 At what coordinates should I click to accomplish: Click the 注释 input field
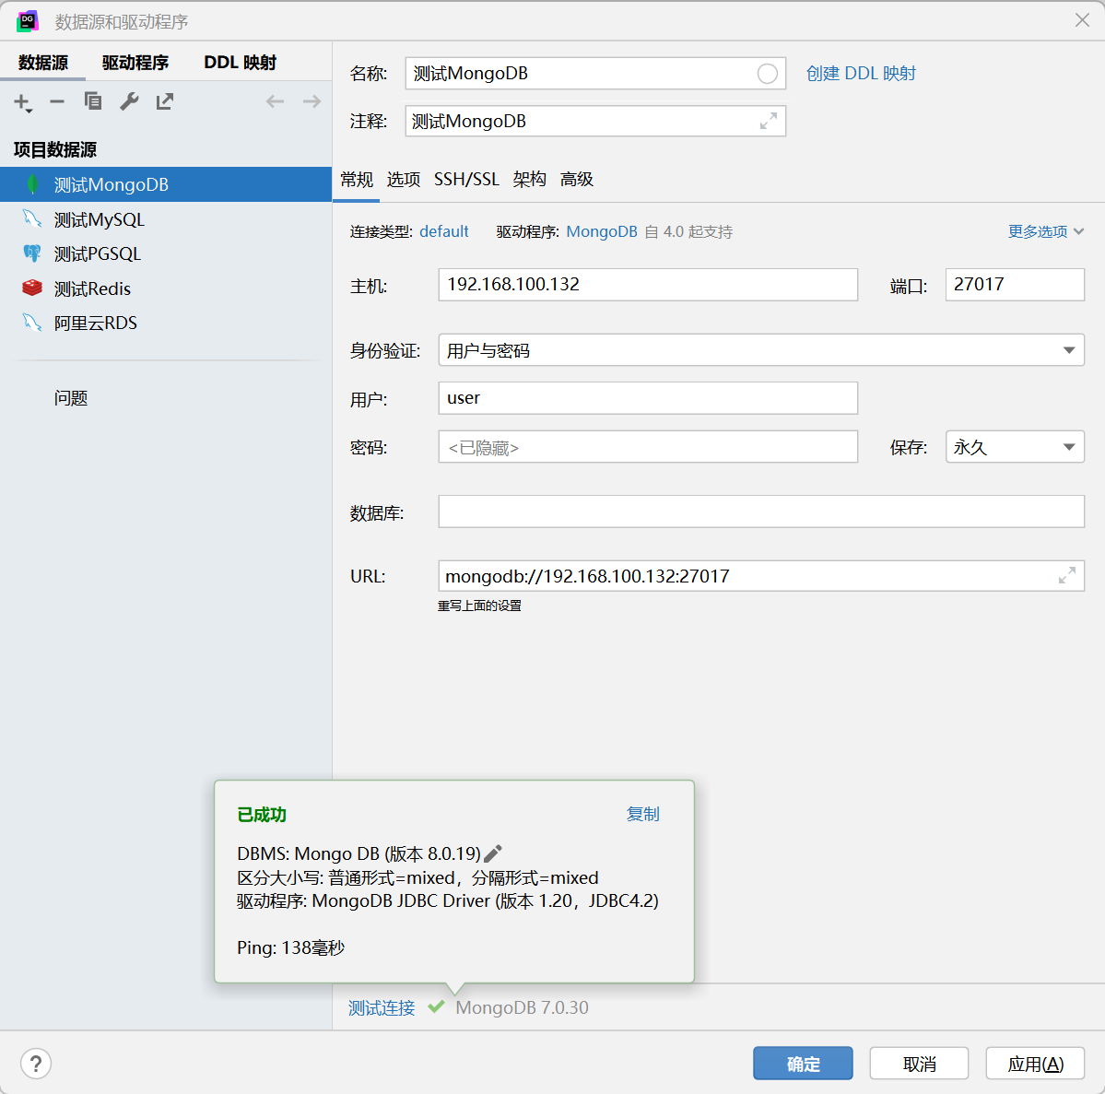[595, 122]
